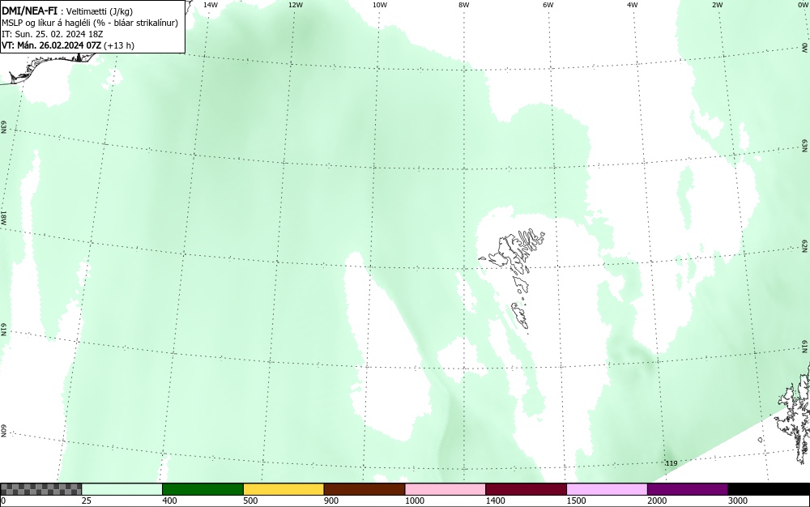This screenshot has height=507, width=810.
Task: Choose the light violet 1500–2000 legend swatch
Action: [x=607, y=489]
